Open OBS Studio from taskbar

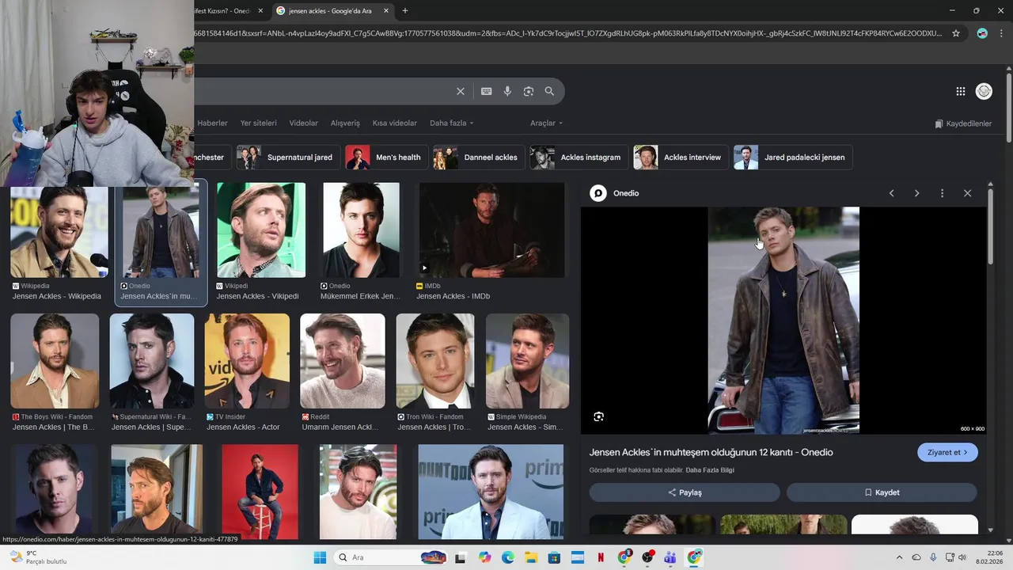click(647, 557)
